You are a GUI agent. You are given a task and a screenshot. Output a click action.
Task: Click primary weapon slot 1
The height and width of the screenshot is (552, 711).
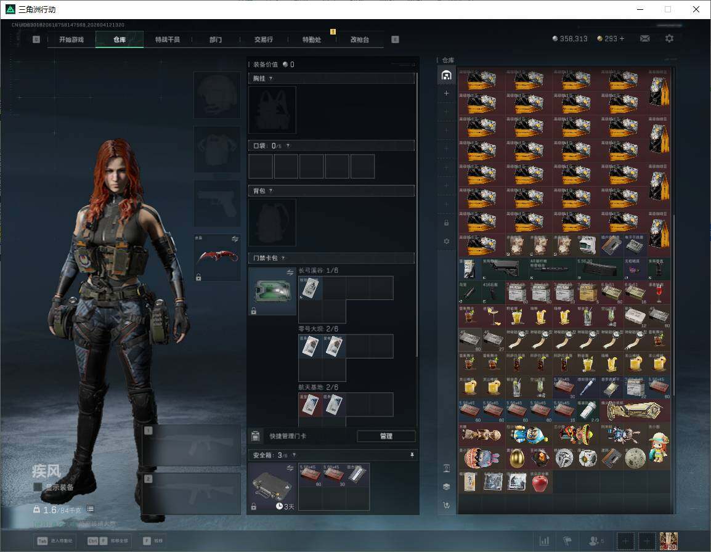pyautogui.click(x=192, y=445)
